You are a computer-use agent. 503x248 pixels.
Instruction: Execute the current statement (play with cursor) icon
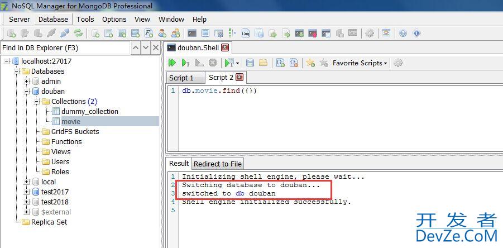coord(185,63)
